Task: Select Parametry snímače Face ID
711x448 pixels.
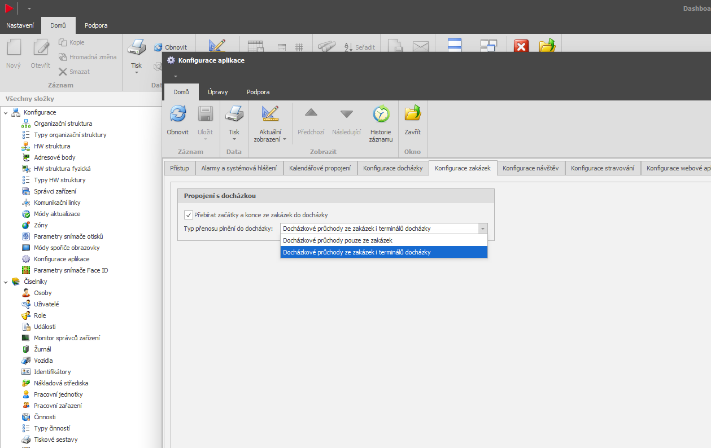Action: coord(71,270)
